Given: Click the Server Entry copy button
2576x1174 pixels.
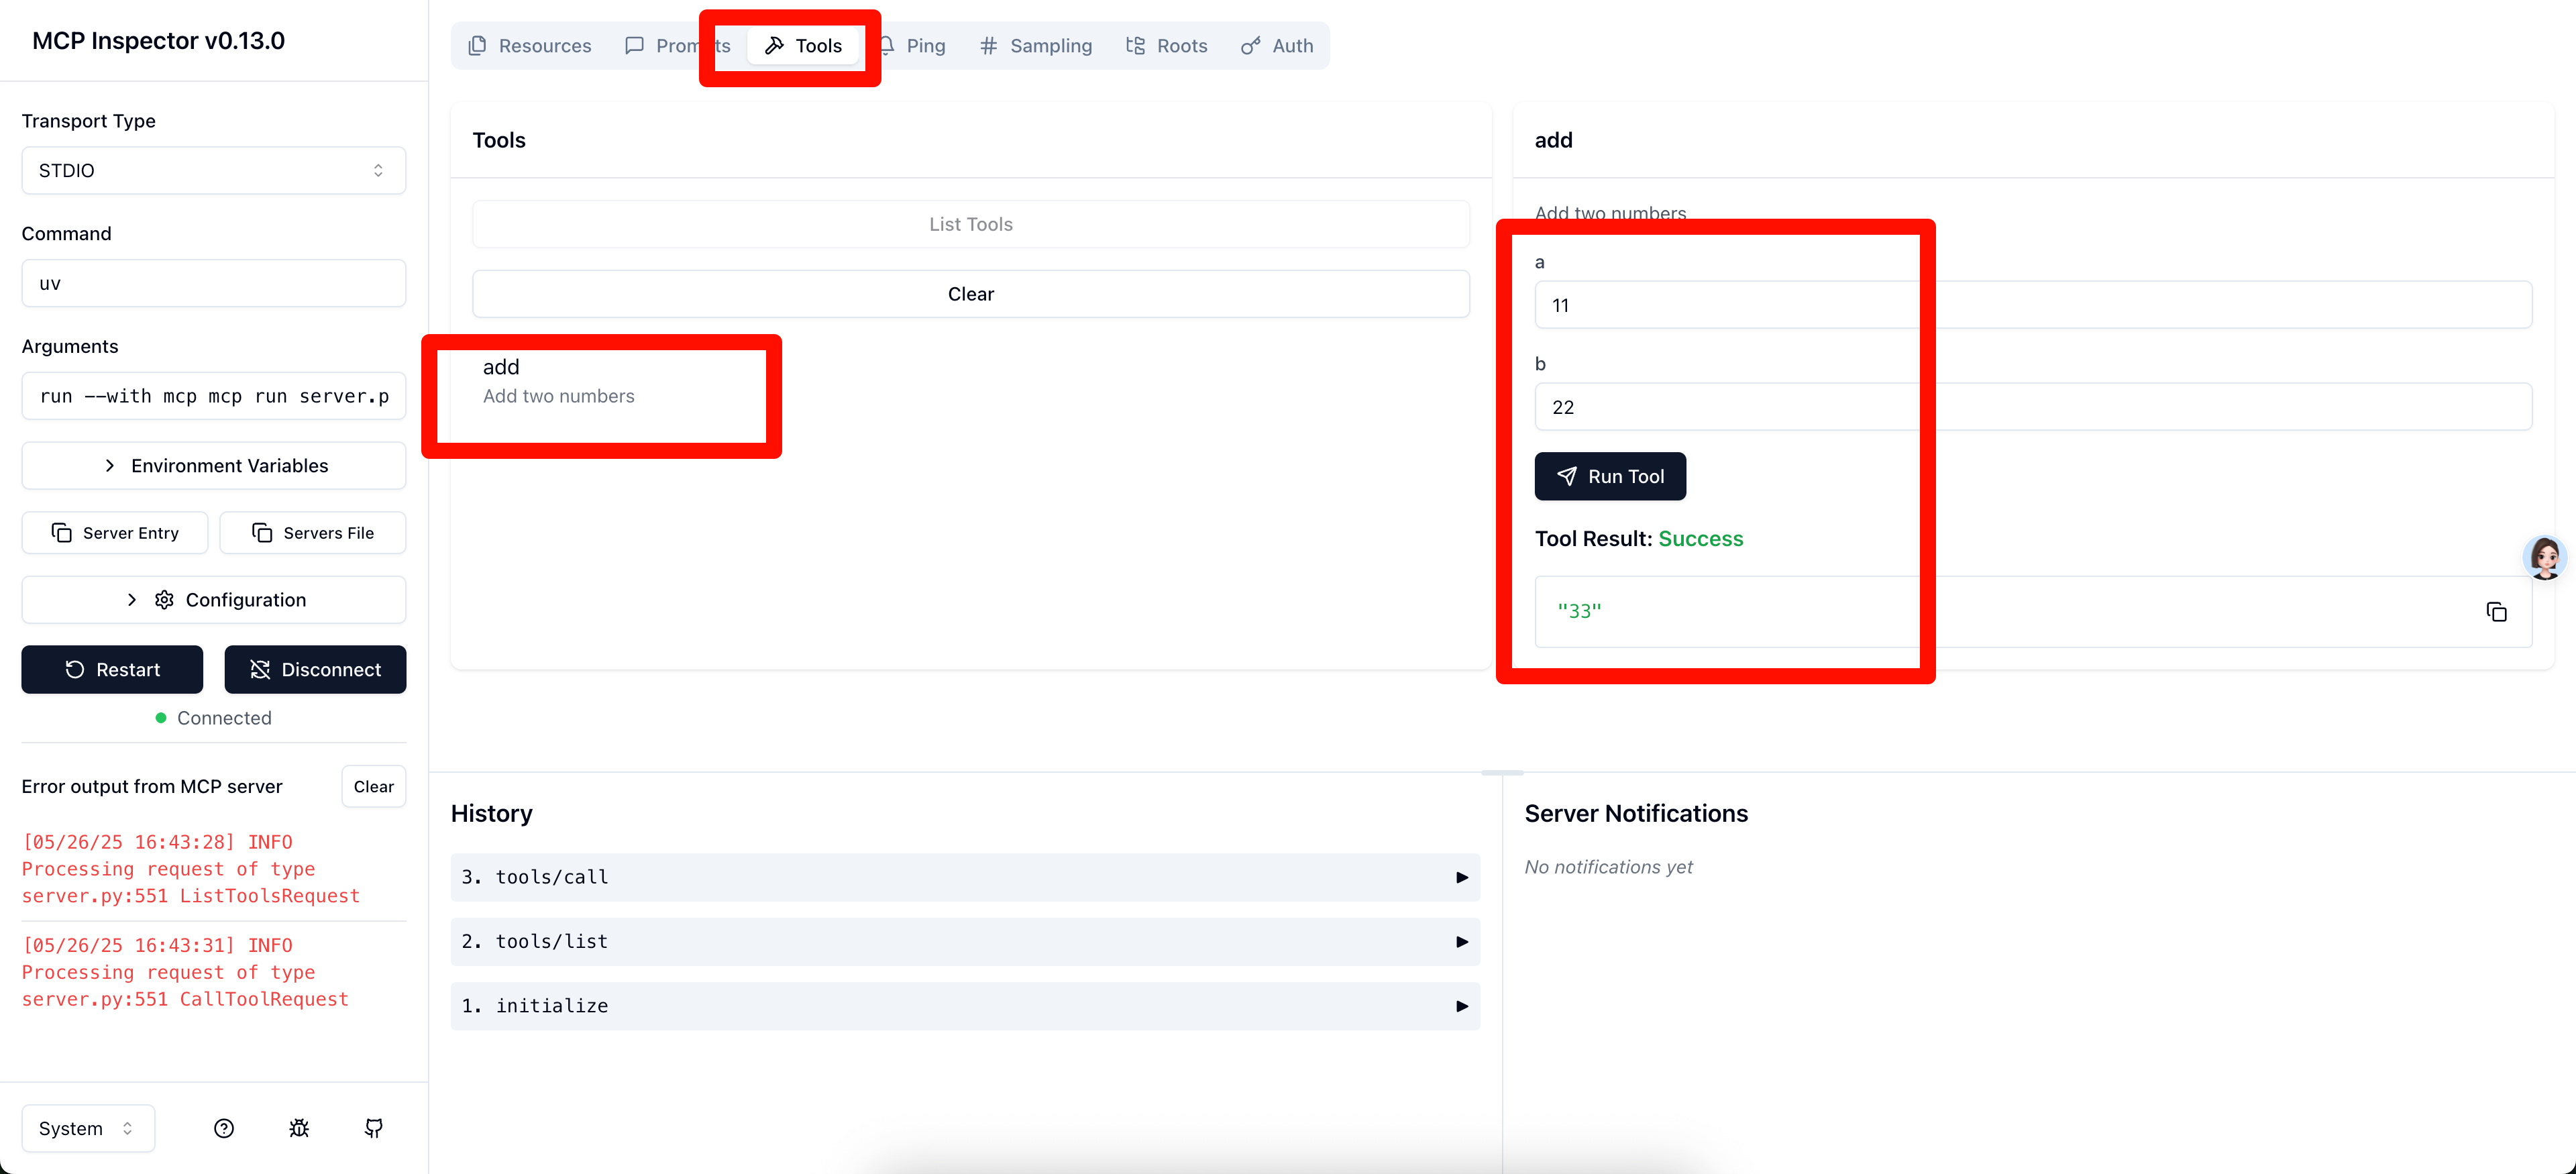Looking at the screenshot, I should (115, 533).
